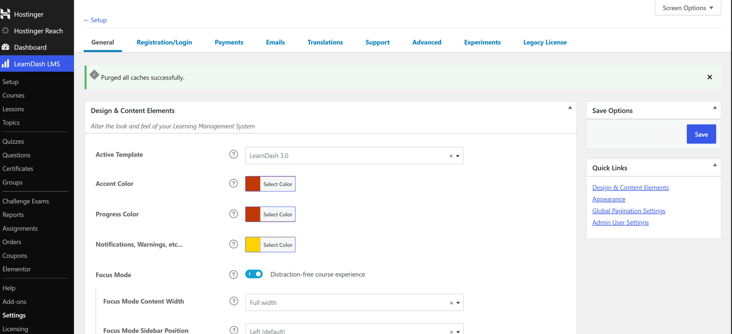Switch to the Experiments tab
Image resolution: width=732 pixels, height=334 pixels.
(482, 42)
